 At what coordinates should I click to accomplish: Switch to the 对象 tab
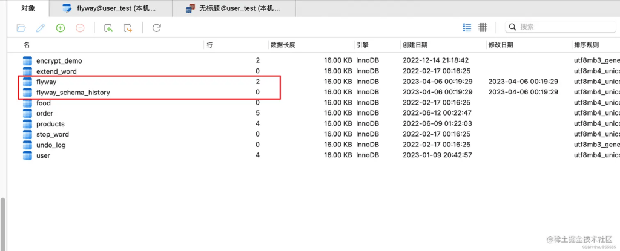point(28,8)
